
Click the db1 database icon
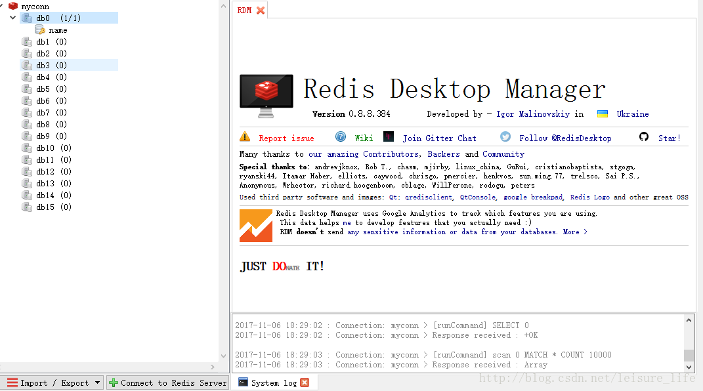pos(27,41)
